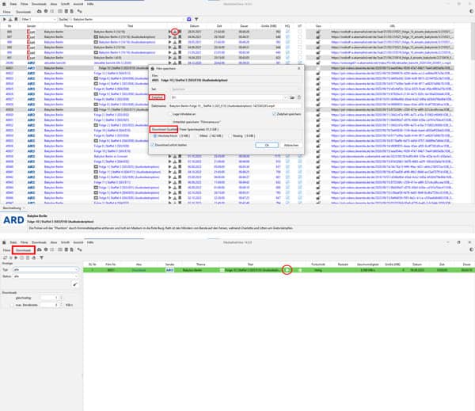Play the first film row in the list
The image size is (475, 411).
(169, 32)
